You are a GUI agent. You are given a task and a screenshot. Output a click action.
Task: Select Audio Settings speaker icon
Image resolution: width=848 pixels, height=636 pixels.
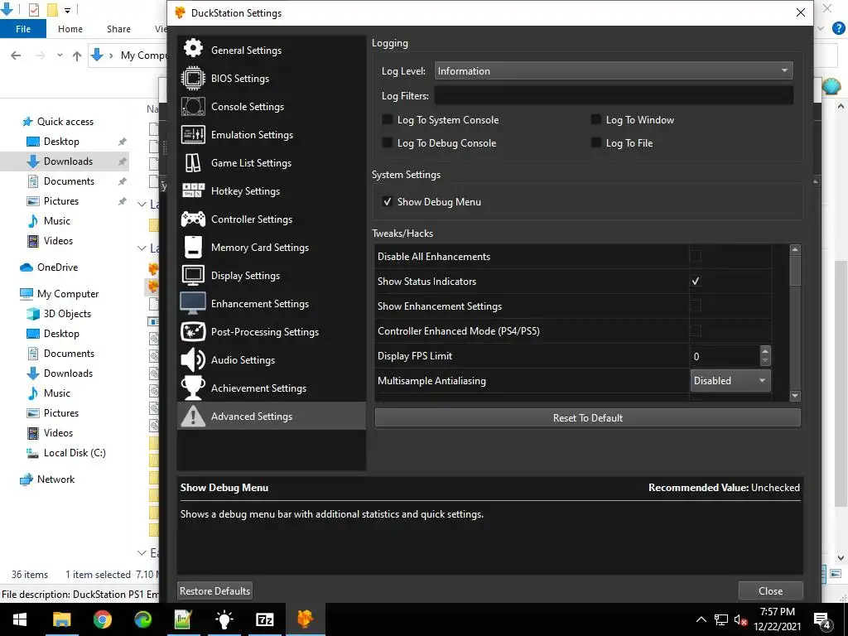click(x=193, y=359)
